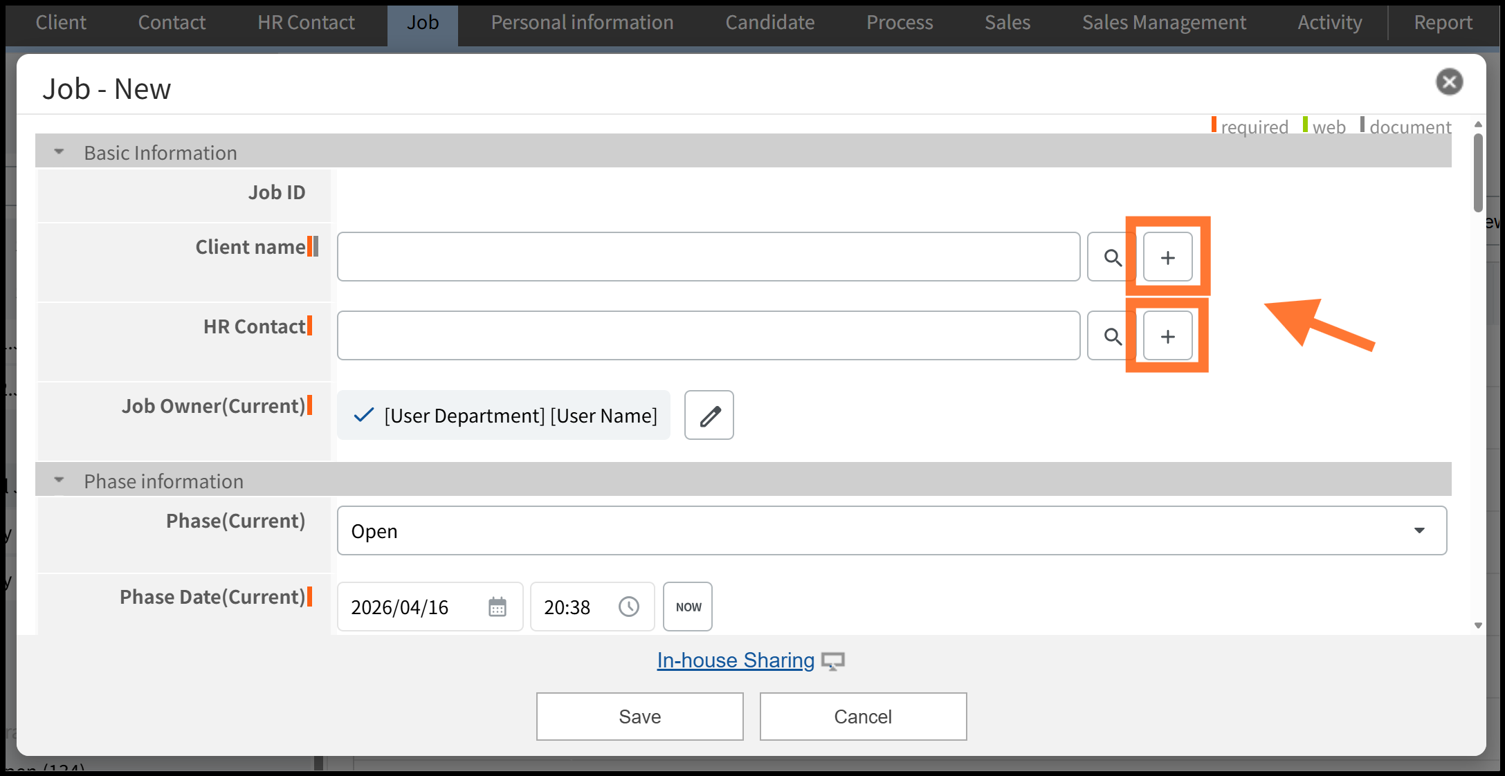The height and width of the screenshot is (776, 1505).
Task: Collapse the Phase information section
Action: [60, 481]
